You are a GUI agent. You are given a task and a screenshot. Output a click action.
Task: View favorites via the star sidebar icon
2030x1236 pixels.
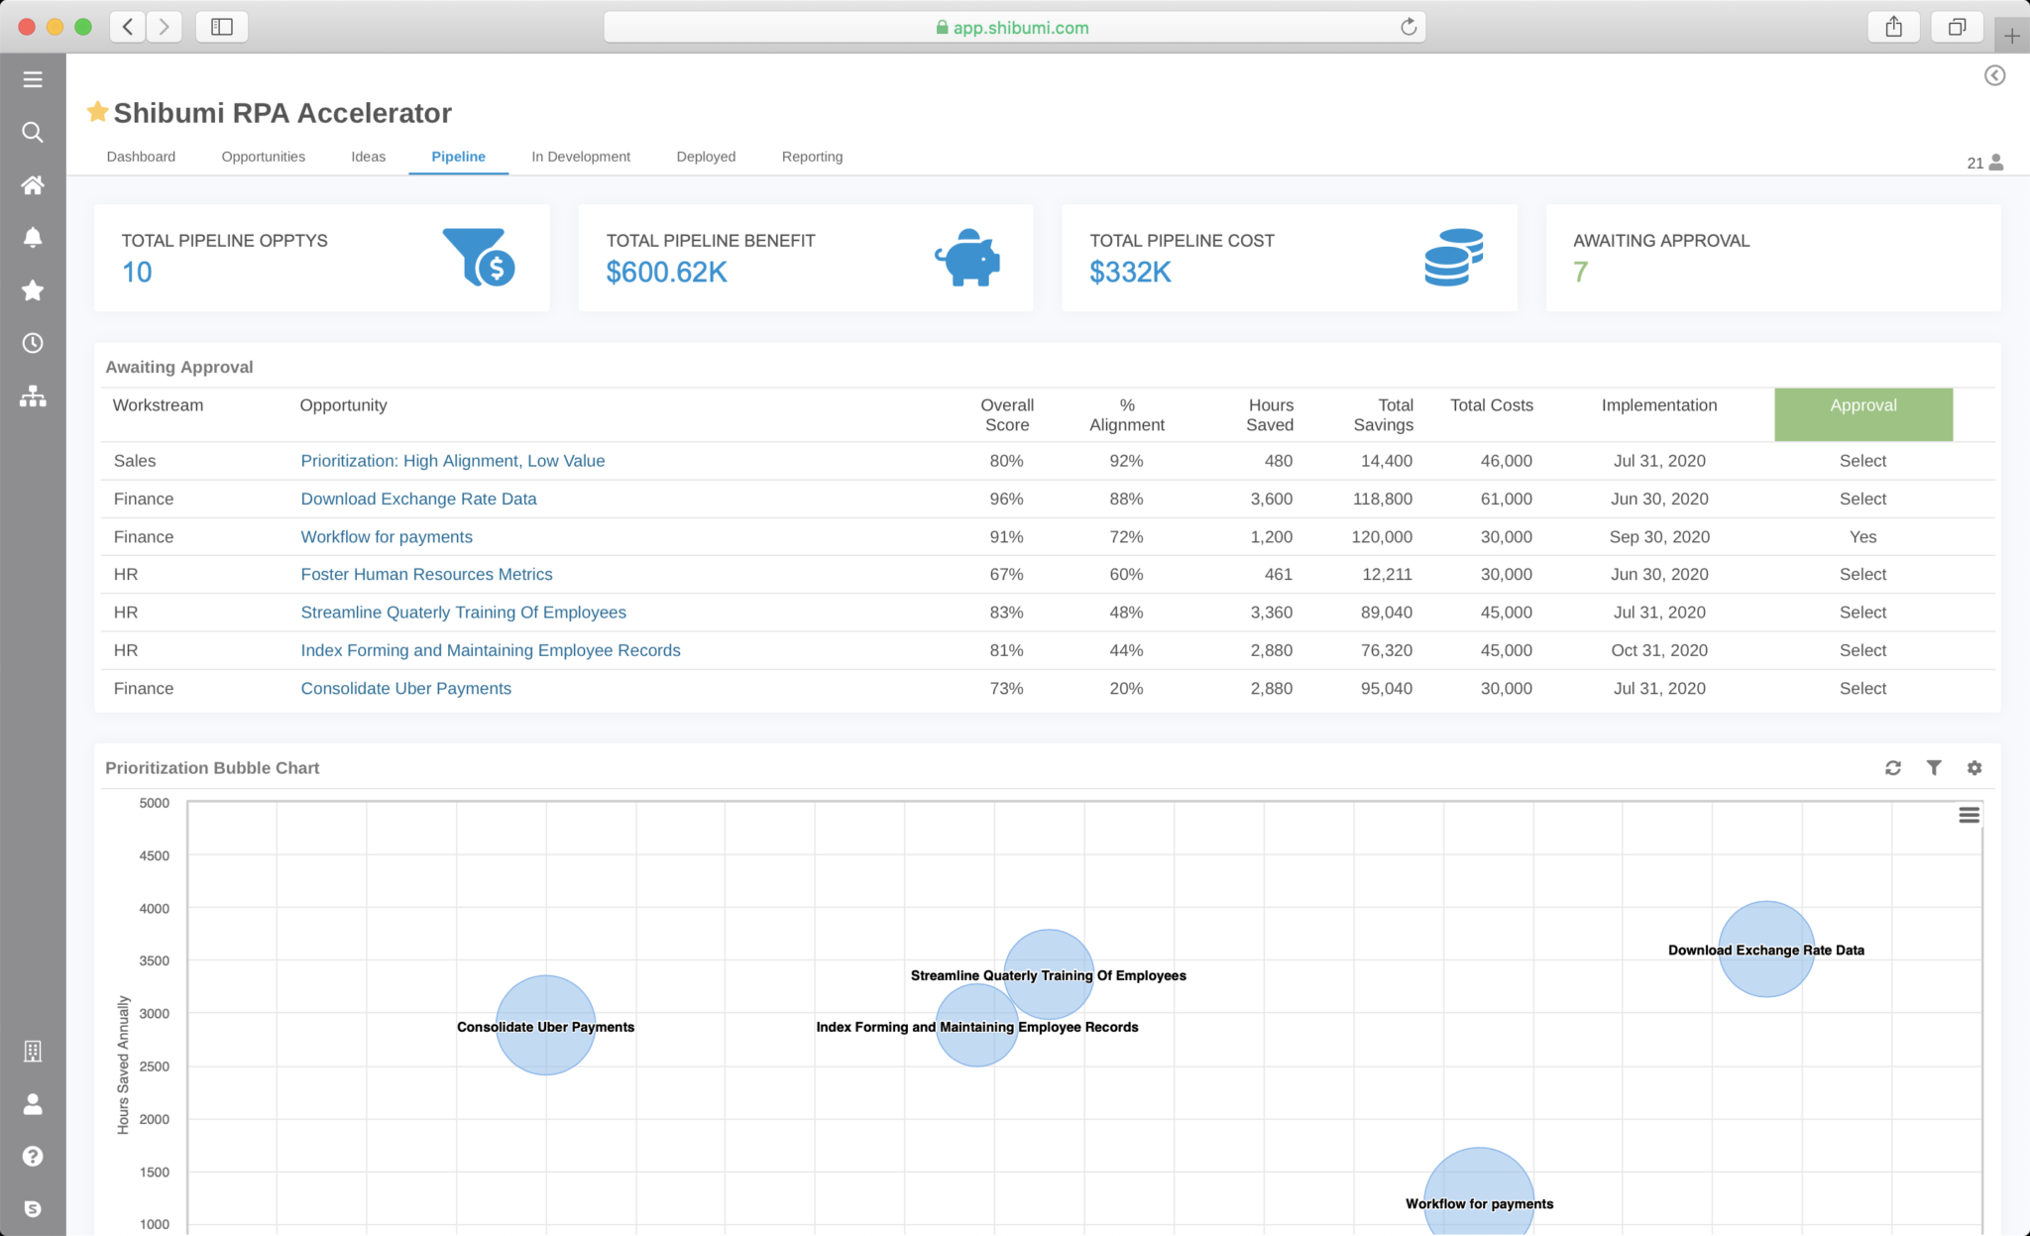point(33,290)
